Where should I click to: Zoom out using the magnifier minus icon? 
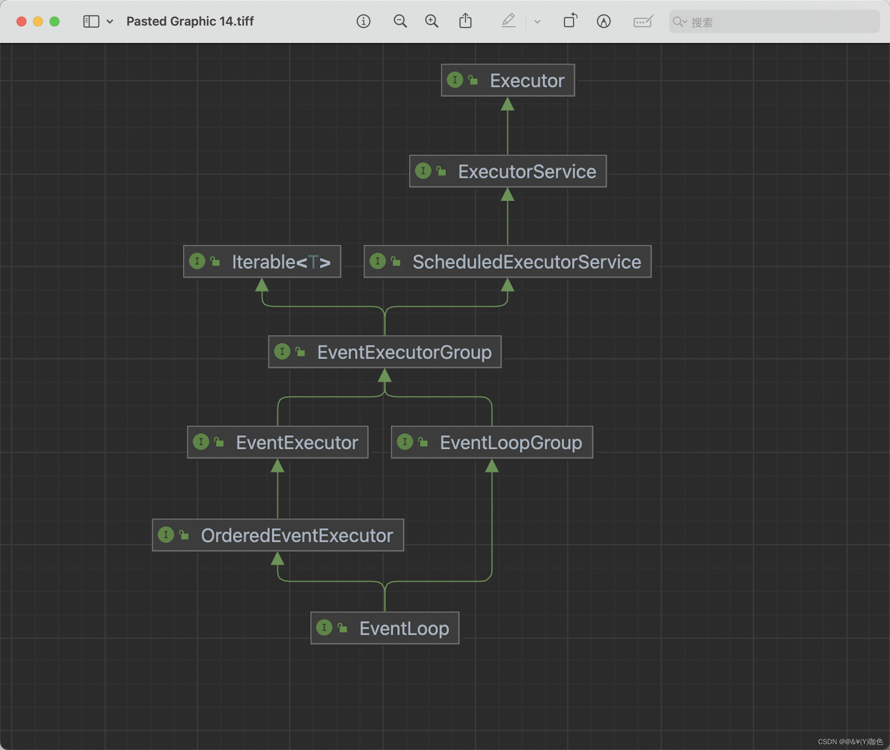click(400, 21)
